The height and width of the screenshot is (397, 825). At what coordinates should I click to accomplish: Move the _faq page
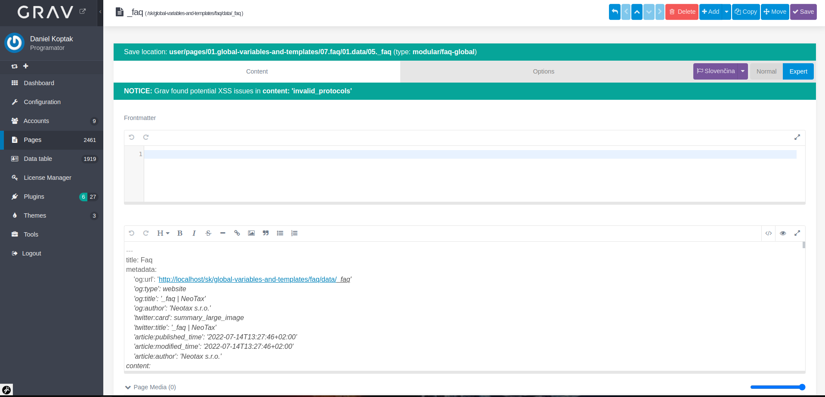775,12
